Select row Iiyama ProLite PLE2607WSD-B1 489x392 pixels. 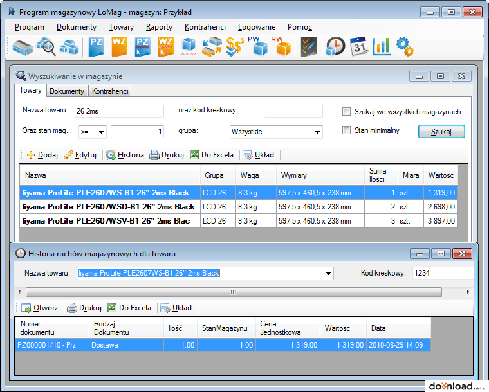(x=239, y=207)
